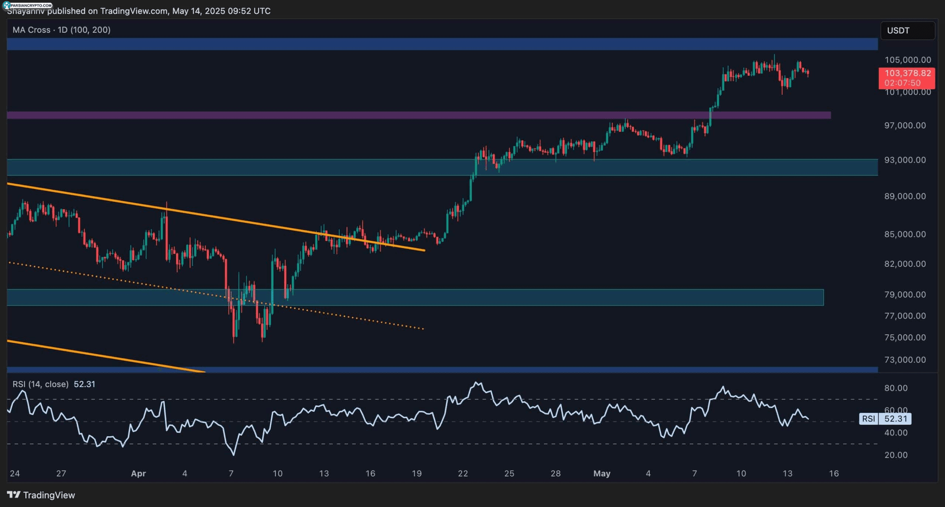The width and height of the screenshot is (945, 507).
Task: Click the parsiancrypto.com watermark logo
Action: [x=28, y=5]
